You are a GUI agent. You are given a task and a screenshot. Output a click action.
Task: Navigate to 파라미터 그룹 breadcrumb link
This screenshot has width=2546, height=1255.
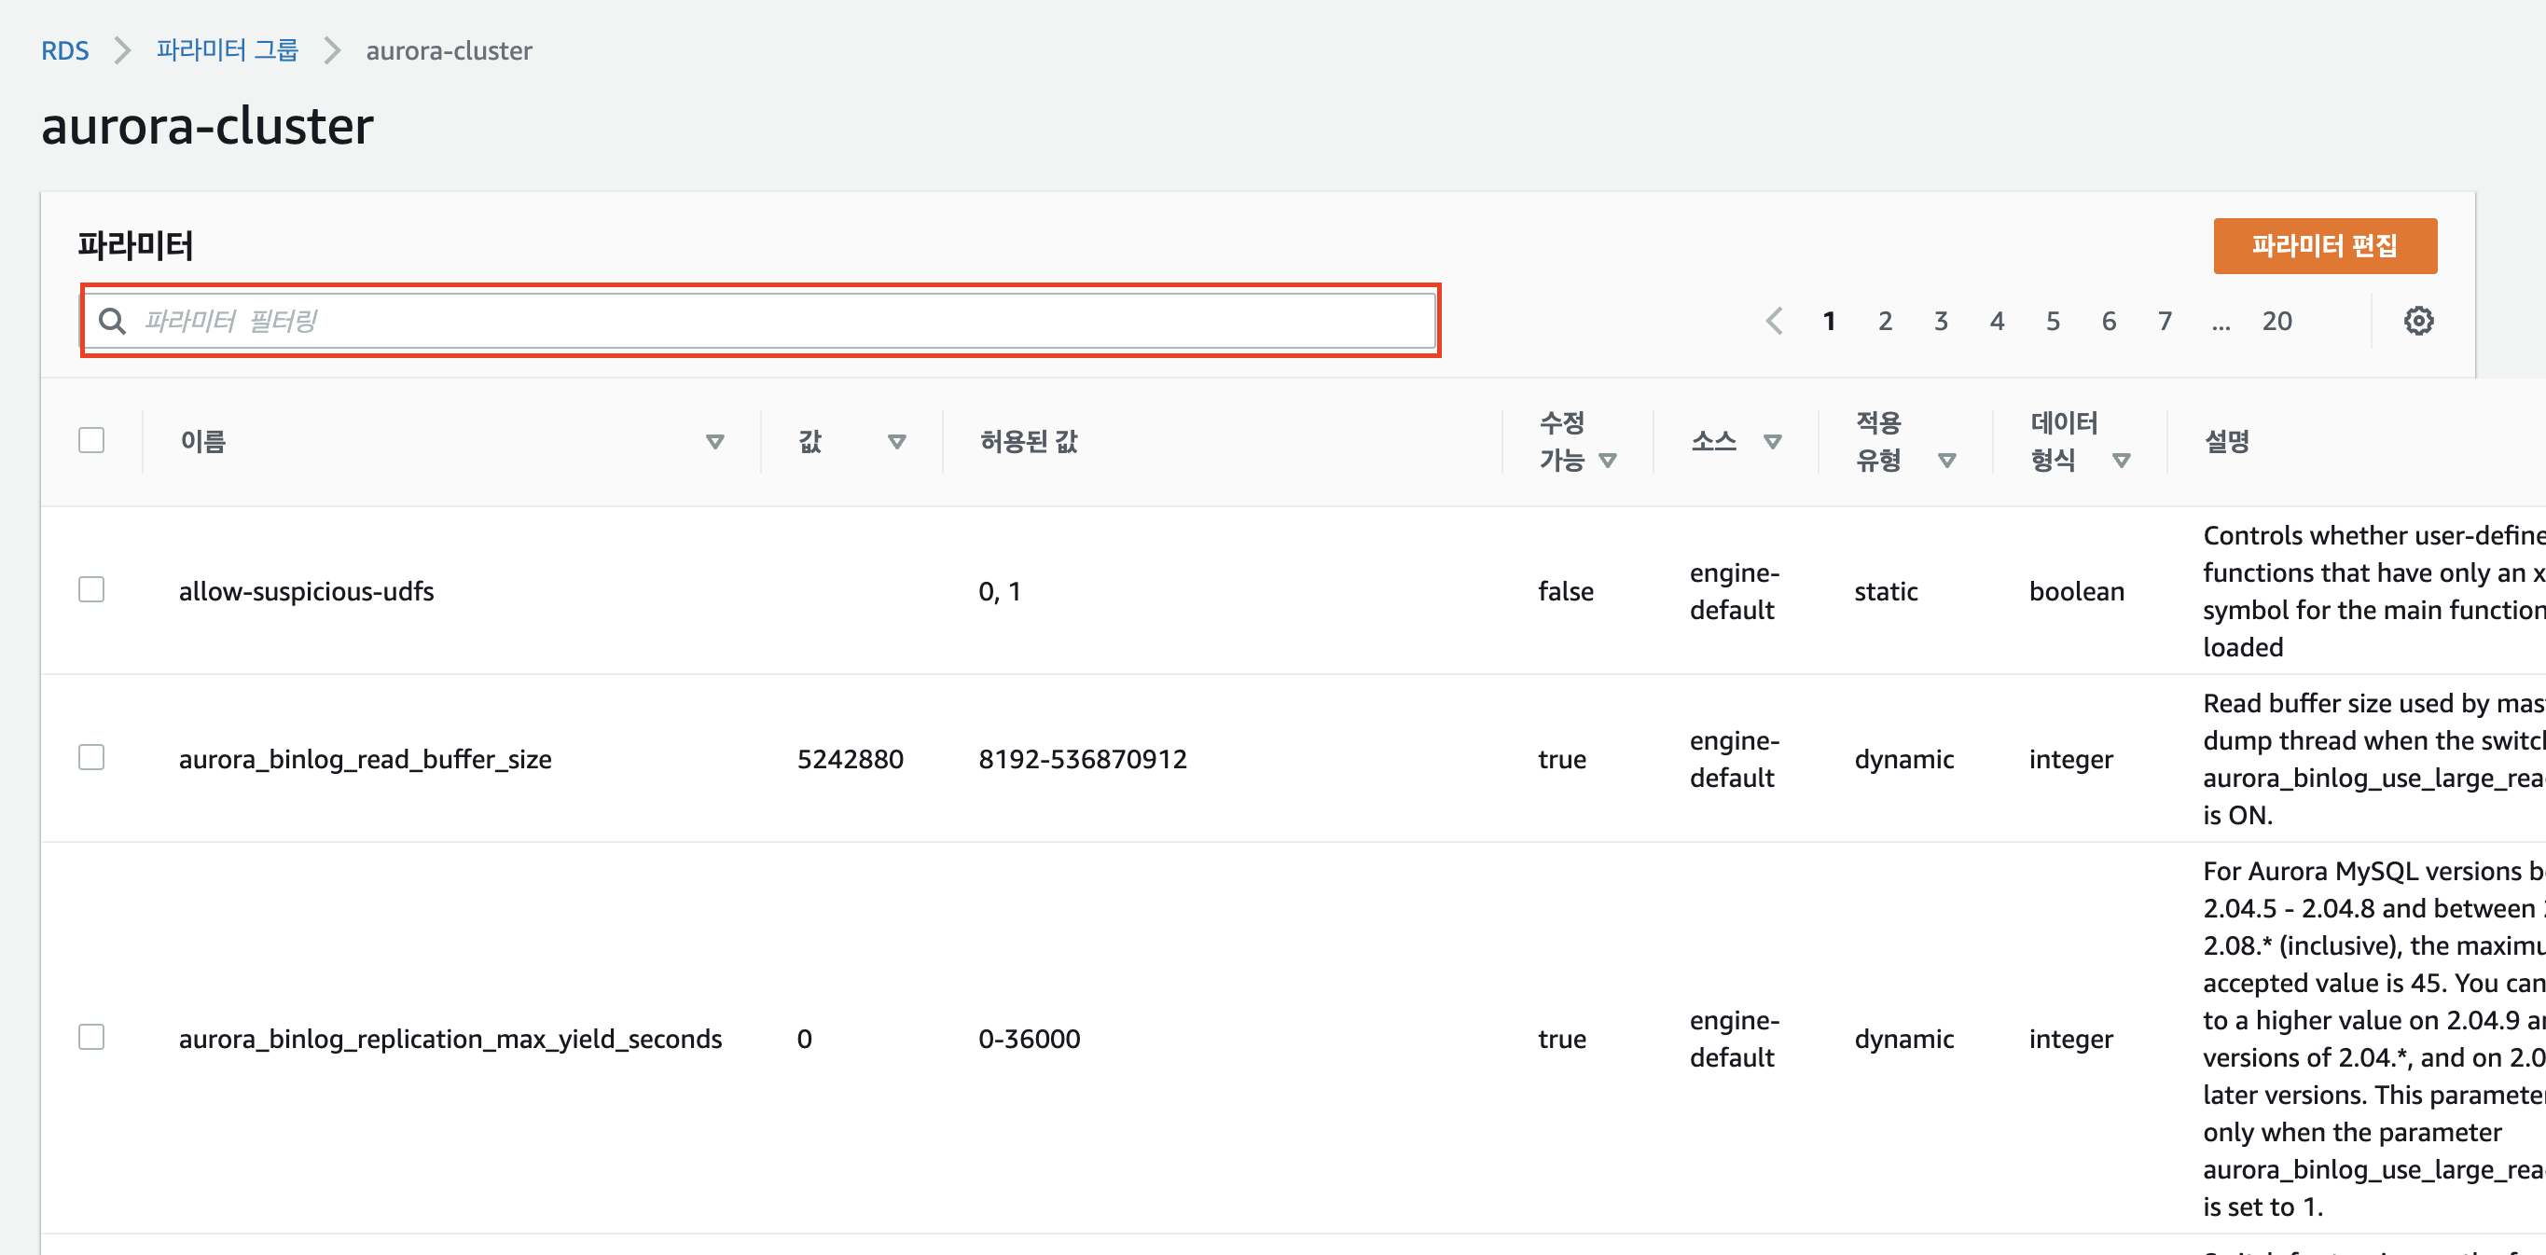click(x=228, y=50)
